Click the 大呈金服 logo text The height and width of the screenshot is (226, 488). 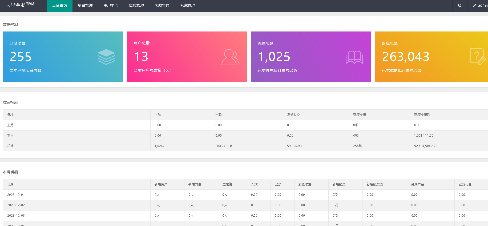(x=15, y=5)
